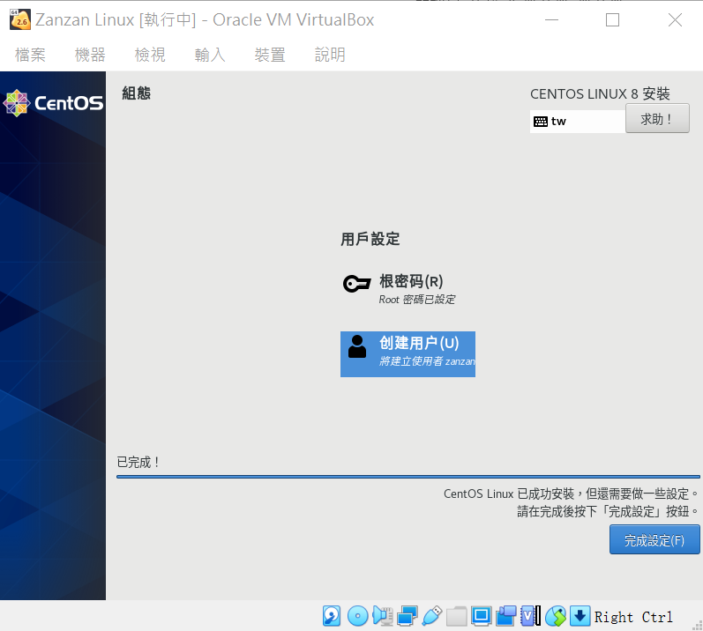Click the CentOS Linux 已成功安裝 message line
Image resolution: width=703 pixels, height=631 pixels.
[x=572, y=494]
